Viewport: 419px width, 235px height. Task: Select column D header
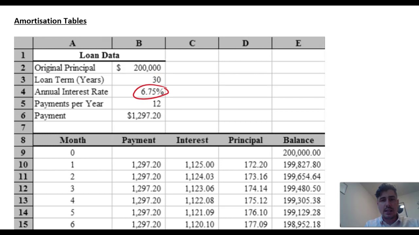point(245,43)
